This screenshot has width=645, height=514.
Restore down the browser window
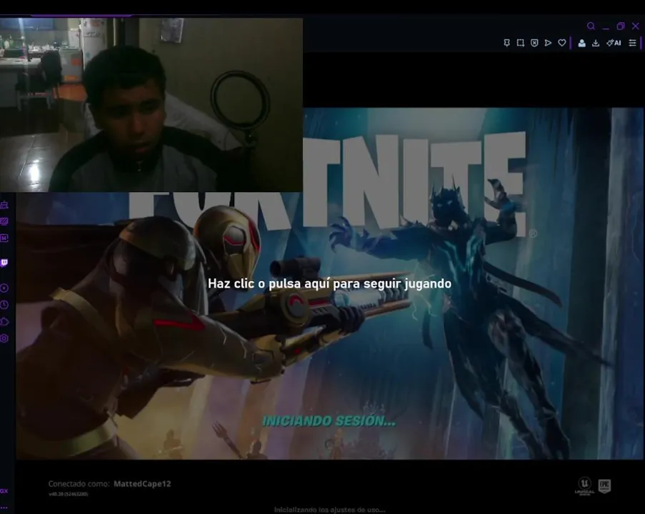(621, 26)
